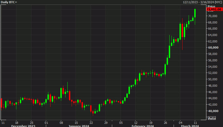Select the 54,000 price axis label

pos(213,67)
